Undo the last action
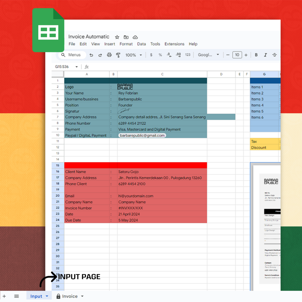 pos(91,55)
